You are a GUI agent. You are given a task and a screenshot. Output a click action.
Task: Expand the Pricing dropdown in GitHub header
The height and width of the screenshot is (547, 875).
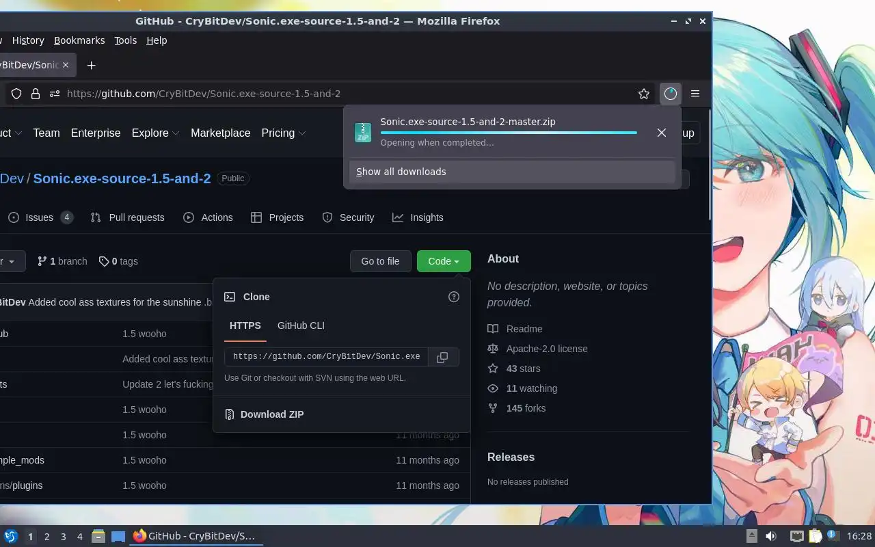pyautogui.click(x=284, y=133)
